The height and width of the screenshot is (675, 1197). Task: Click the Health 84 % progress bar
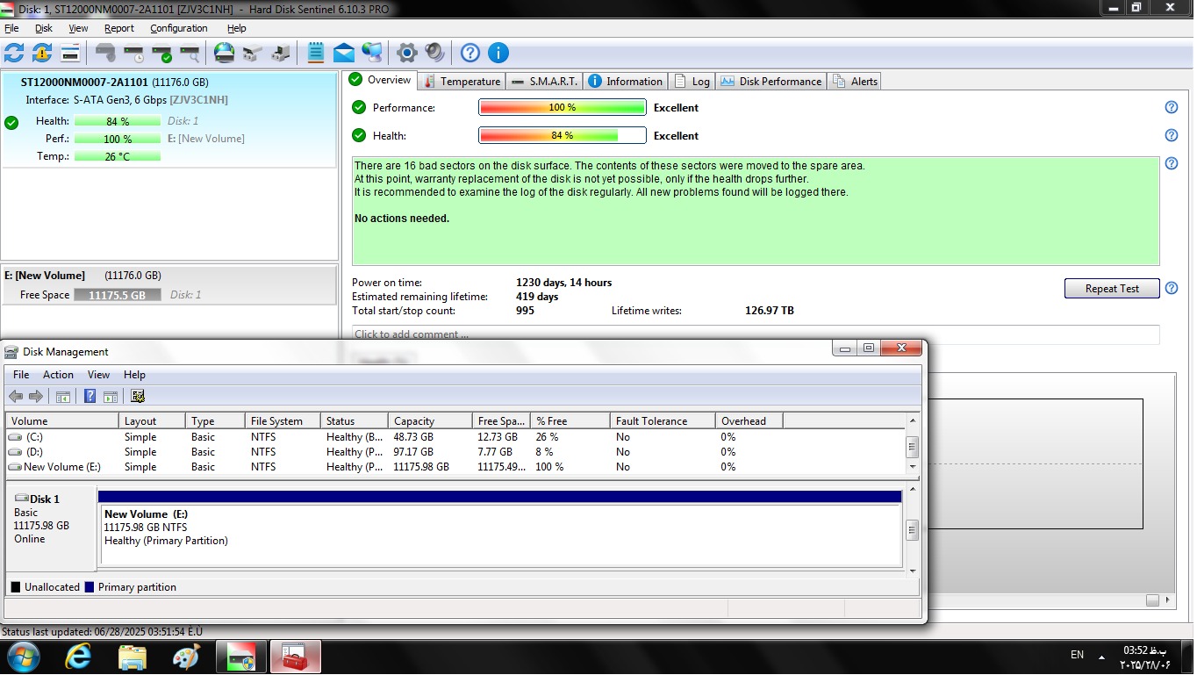click(563, 135)
